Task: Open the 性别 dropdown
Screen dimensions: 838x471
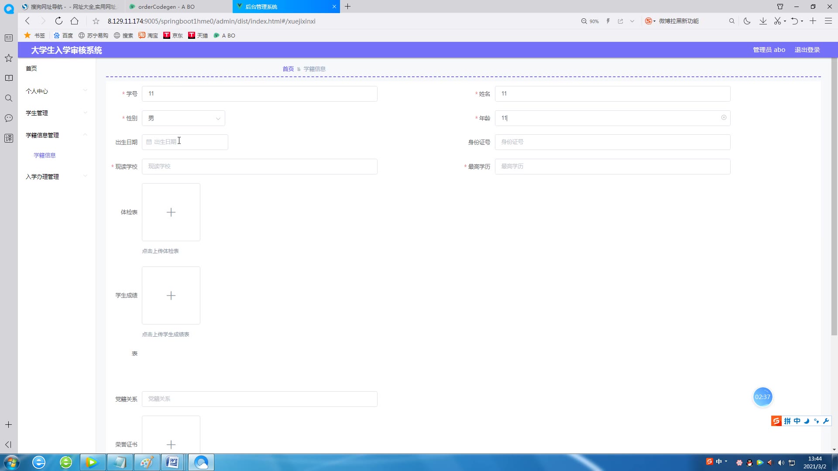Action: (183, 118)
